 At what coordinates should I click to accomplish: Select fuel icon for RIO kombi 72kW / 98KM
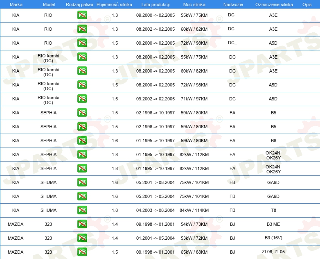coord(82,85)
